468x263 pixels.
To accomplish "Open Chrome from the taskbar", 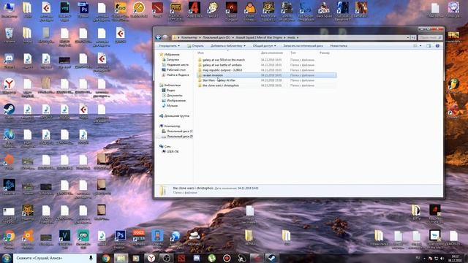I will coord(105,258).
